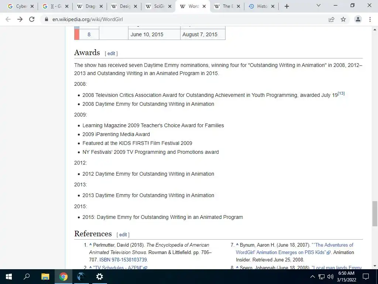378x284 pixels.
Task: Click the page vertical scrollbar thumb
Action: coord(375,213)
